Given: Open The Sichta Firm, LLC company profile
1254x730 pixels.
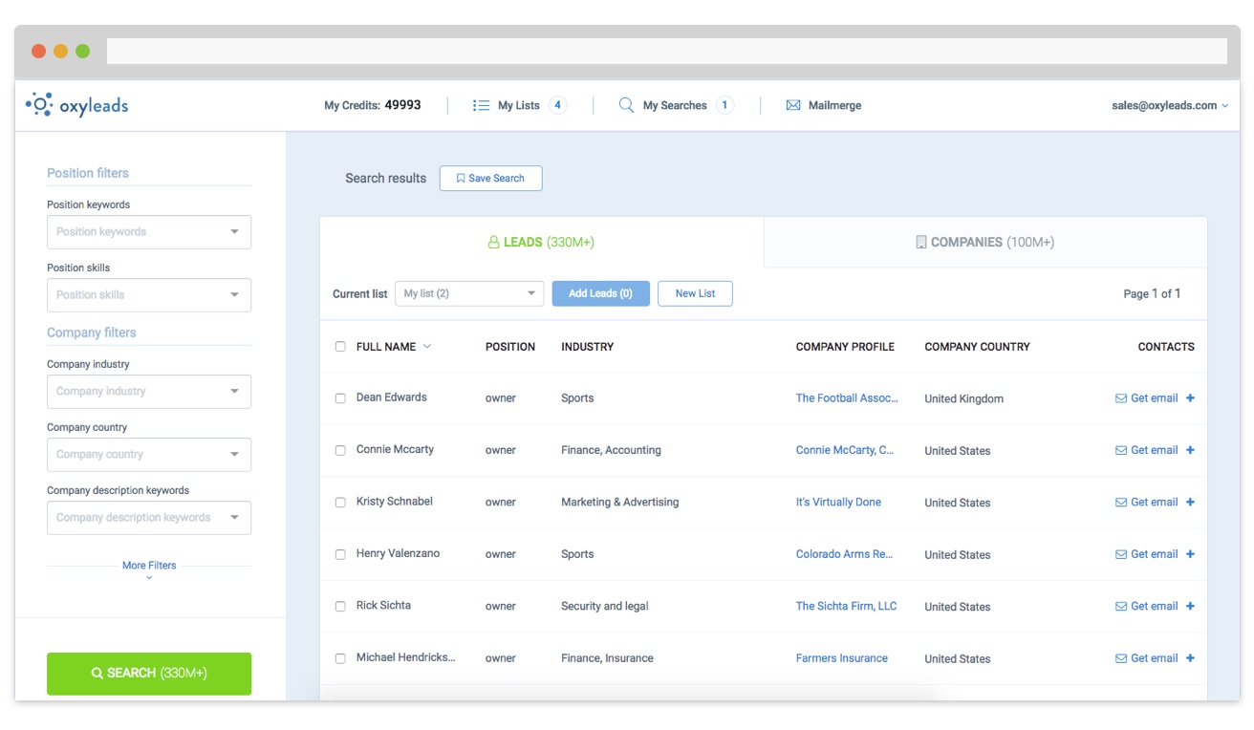Looking at the screenshot, I should pyautogui.click(x=846, y=606).
